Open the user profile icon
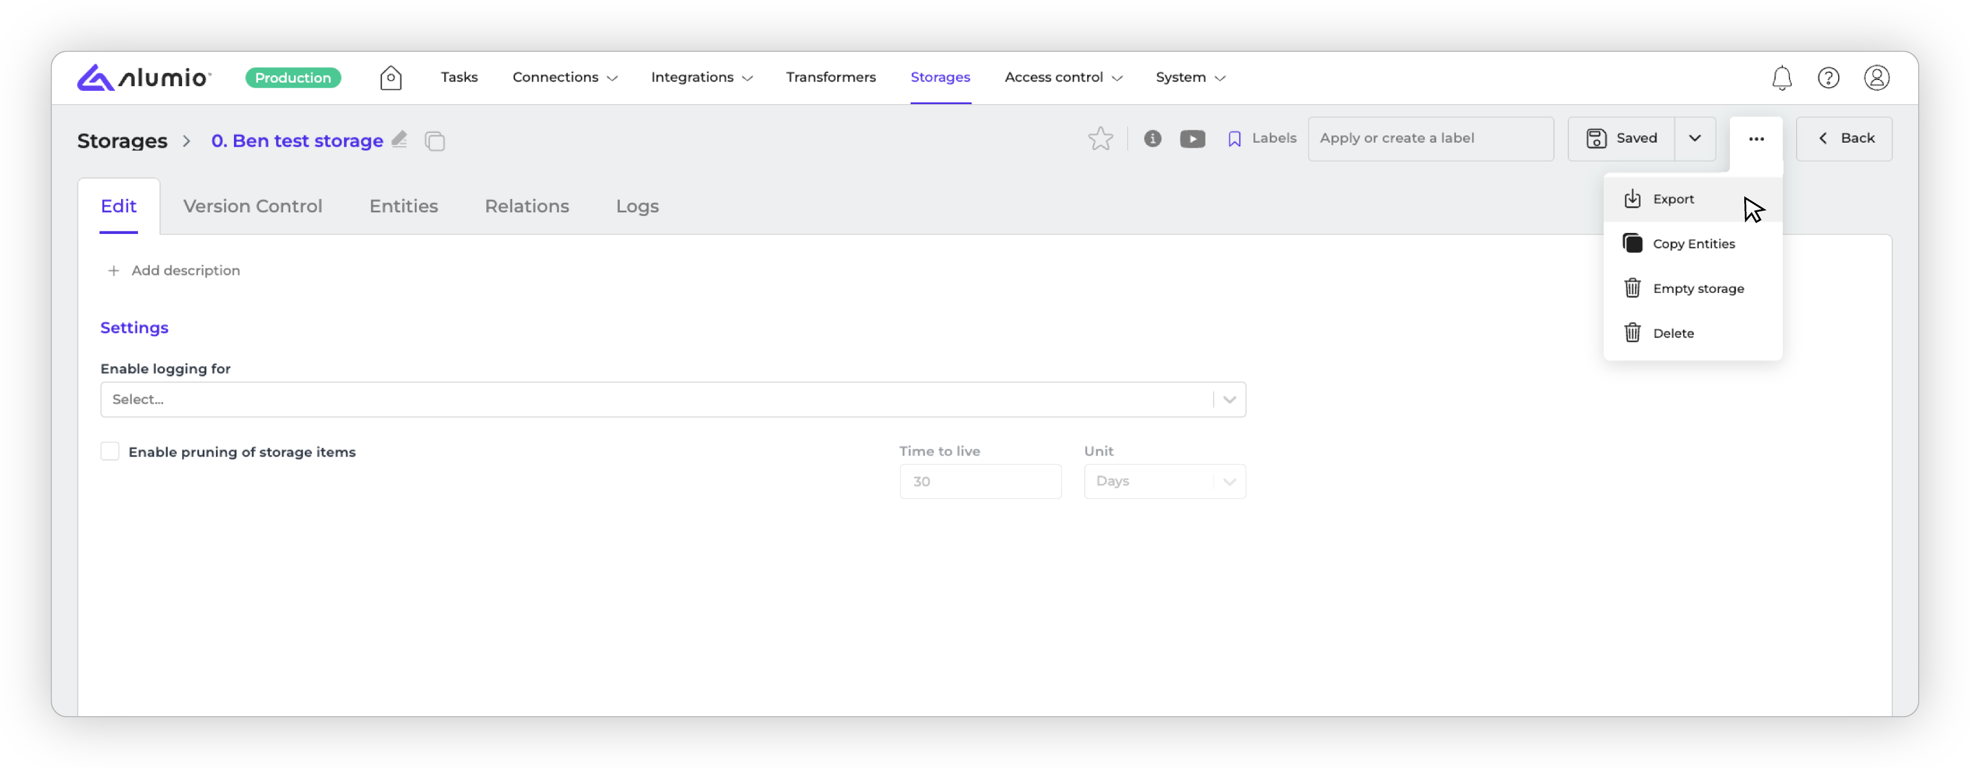This screenshot has height=768, width=1970. pos(1876,77)
